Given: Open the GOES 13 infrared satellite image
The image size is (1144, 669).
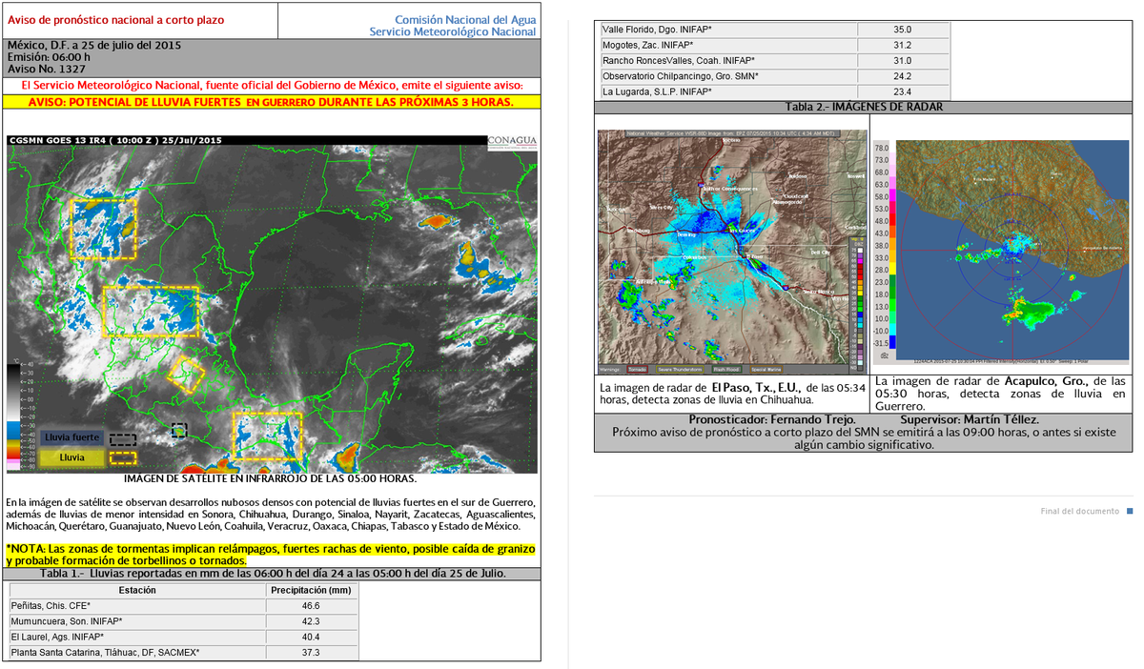Looking at the screenshot, I should pos(272,303).
